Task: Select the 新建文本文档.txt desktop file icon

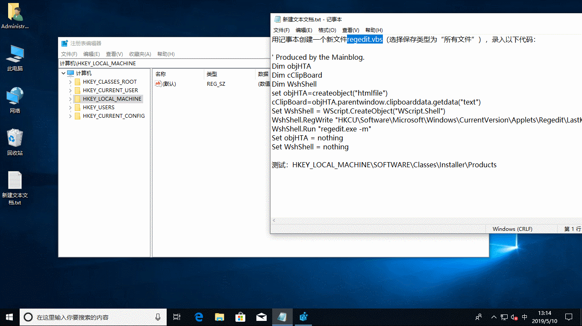Action: click(x=15, y=188)
